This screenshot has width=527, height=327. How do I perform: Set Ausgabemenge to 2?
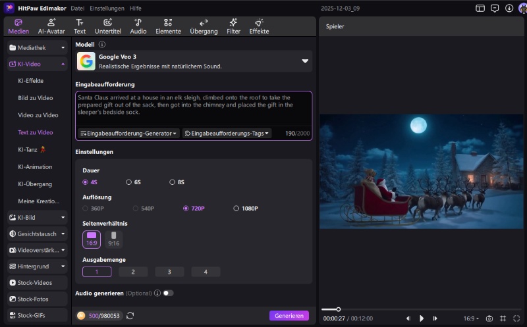(x=133, y=272)
